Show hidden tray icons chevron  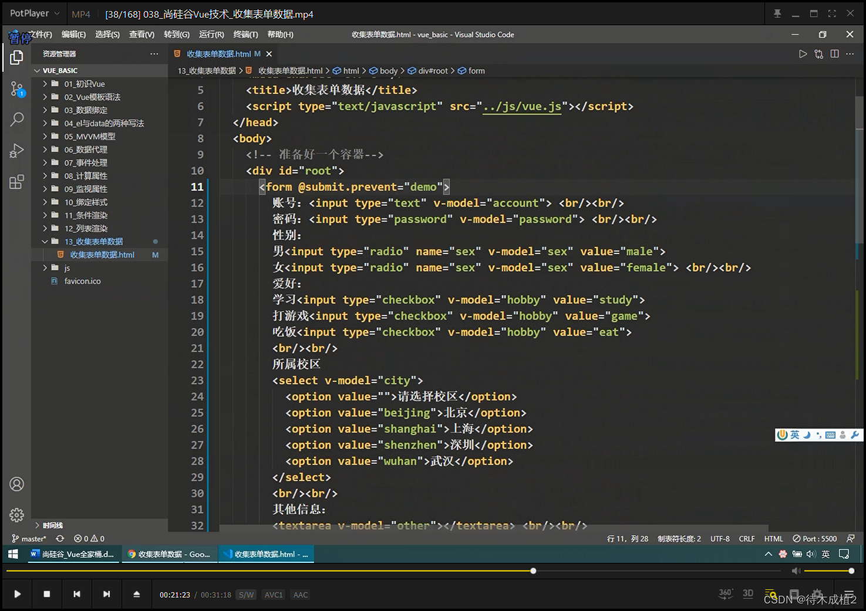[x=768, y=554]
